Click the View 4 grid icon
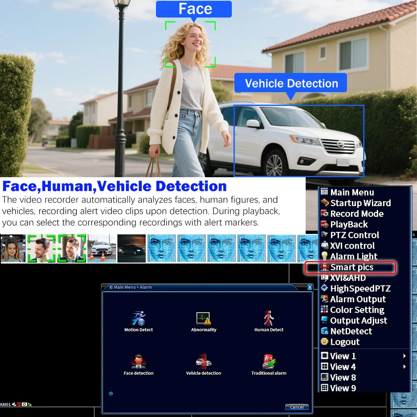417x417 pixels. click(324, 366)
